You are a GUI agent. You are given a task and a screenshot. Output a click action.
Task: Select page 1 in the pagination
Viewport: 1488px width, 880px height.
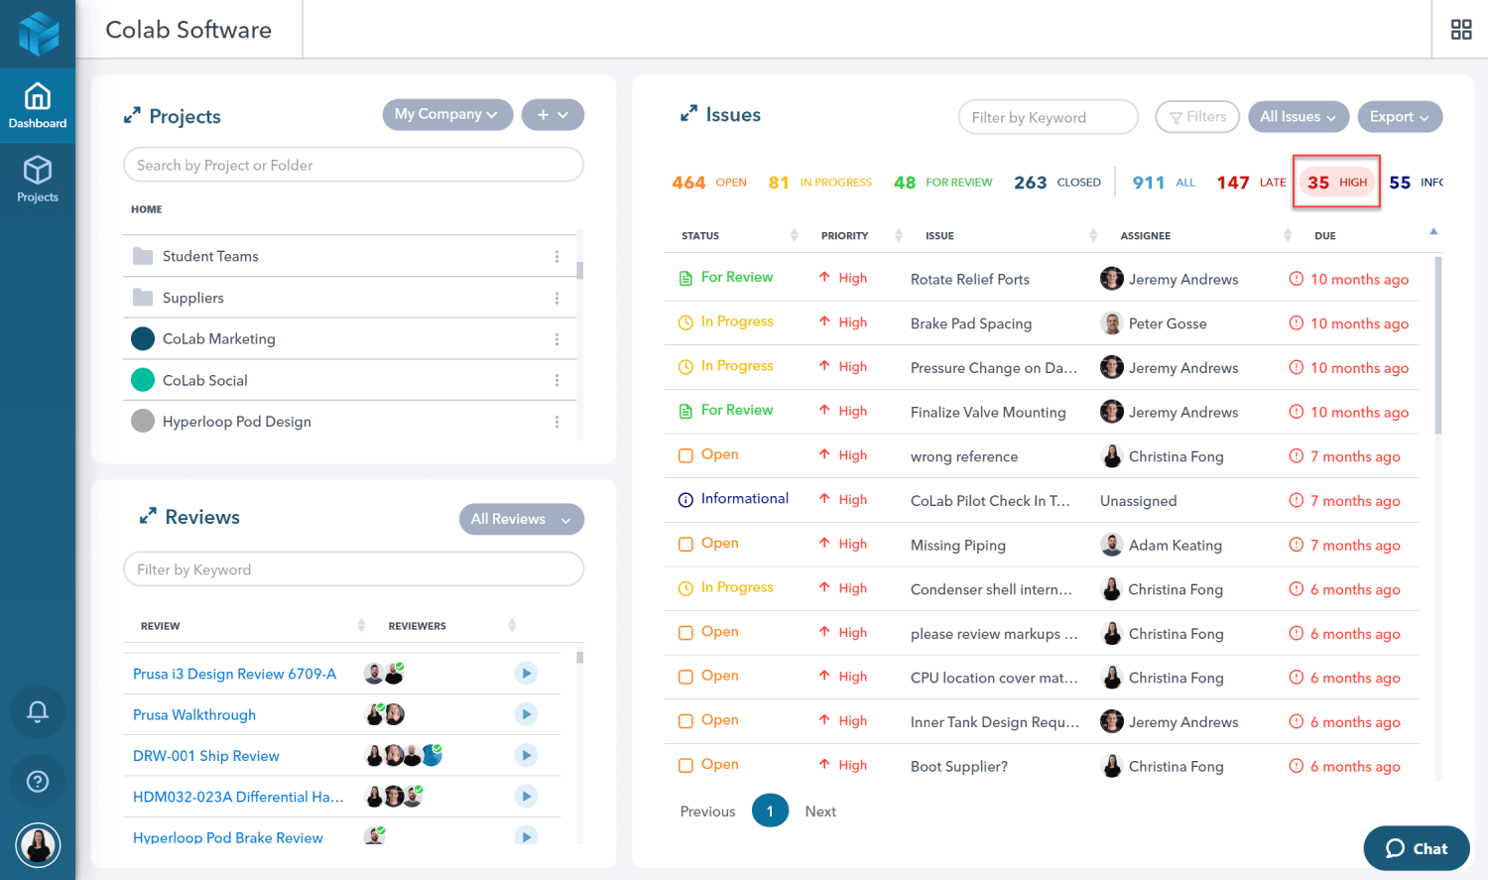coord(770,811)
